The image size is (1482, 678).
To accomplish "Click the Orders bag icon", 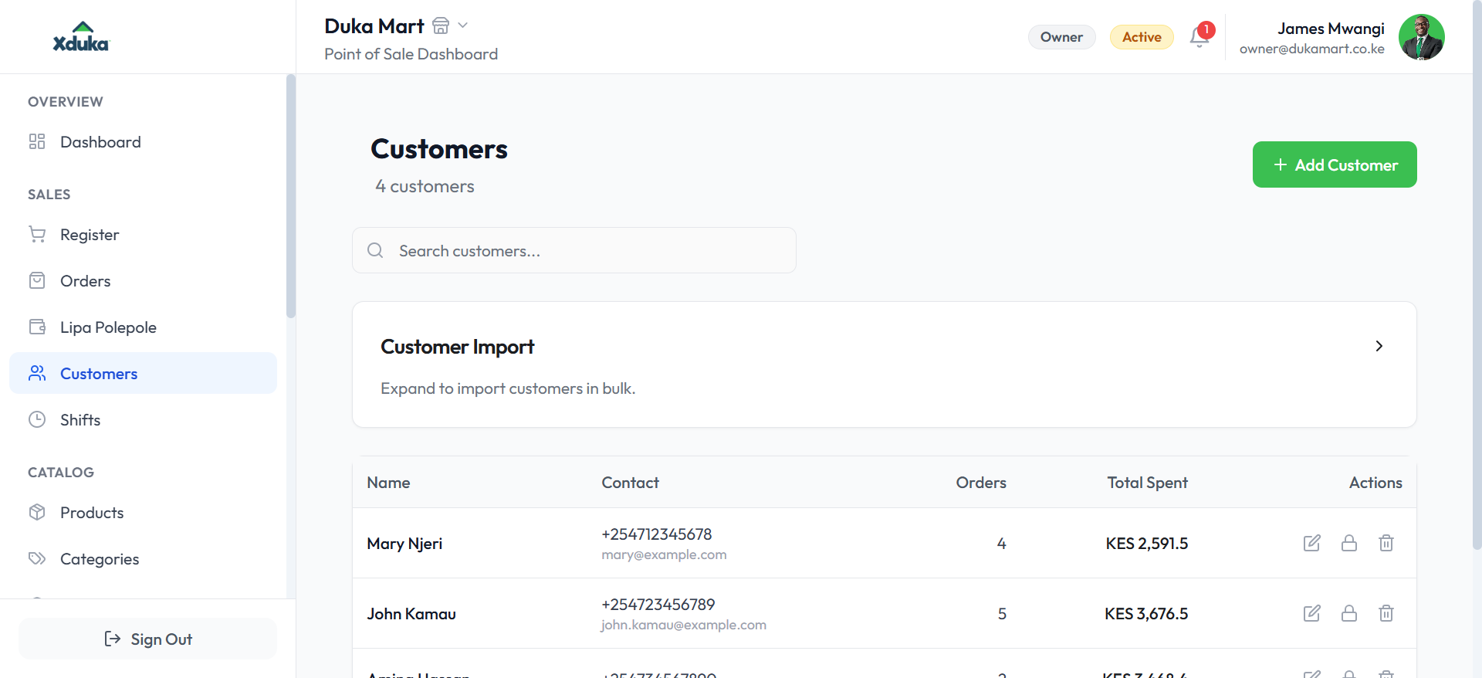I will 37,280.
